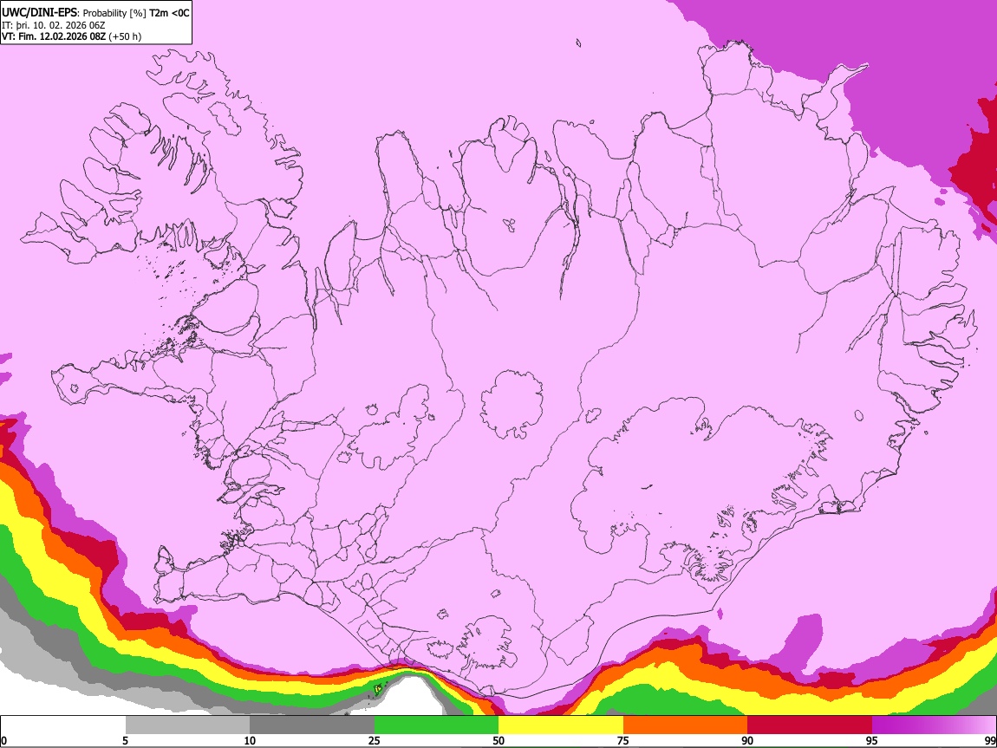Click the orange 75-90% legend swatch

click(686, 725)
